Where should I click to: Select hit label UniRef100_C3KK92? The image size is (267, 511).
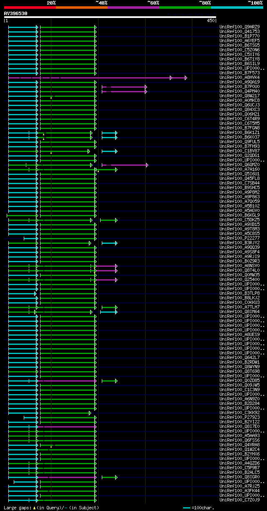coord(239,413)
